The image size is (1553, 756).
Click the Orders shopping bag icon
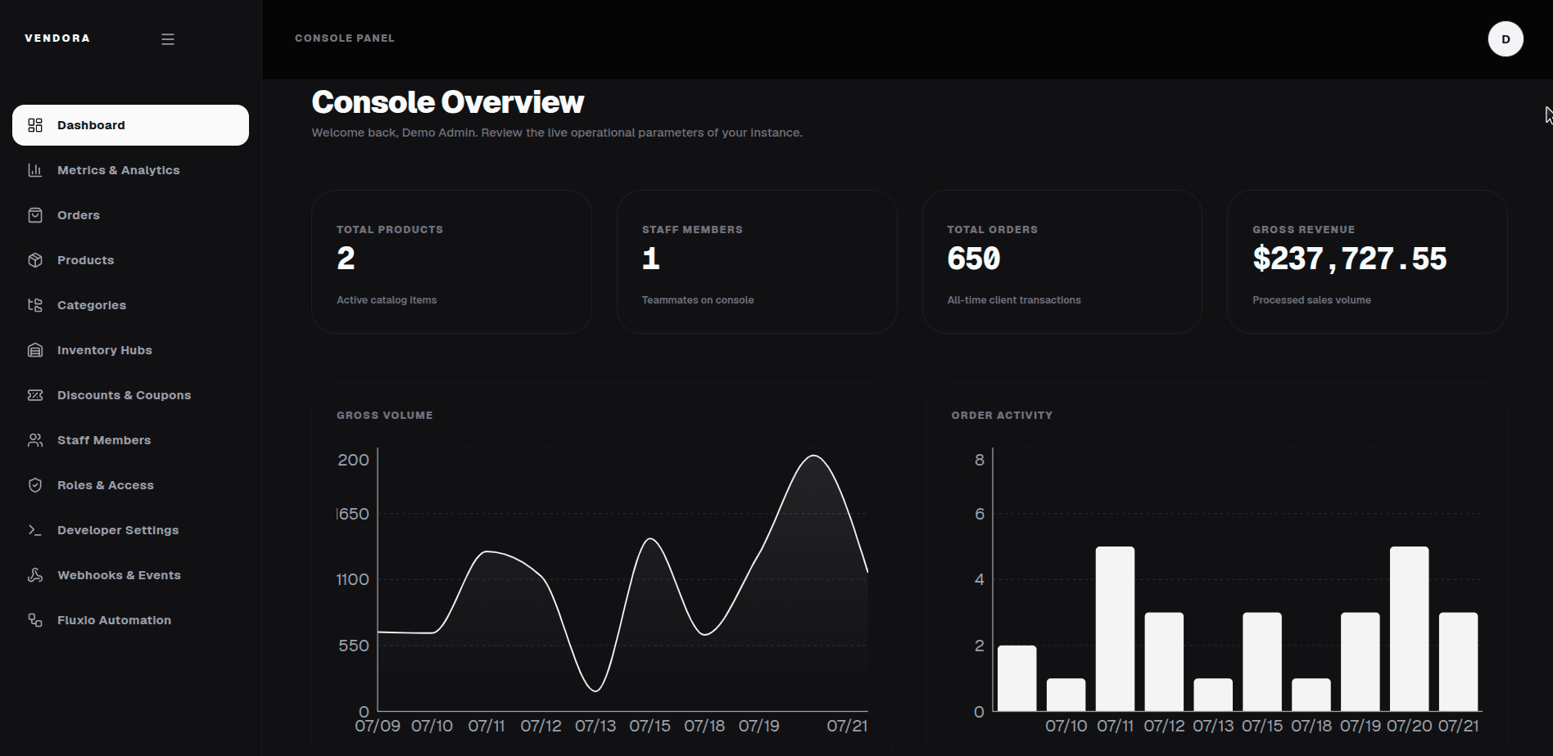point(35,215)
